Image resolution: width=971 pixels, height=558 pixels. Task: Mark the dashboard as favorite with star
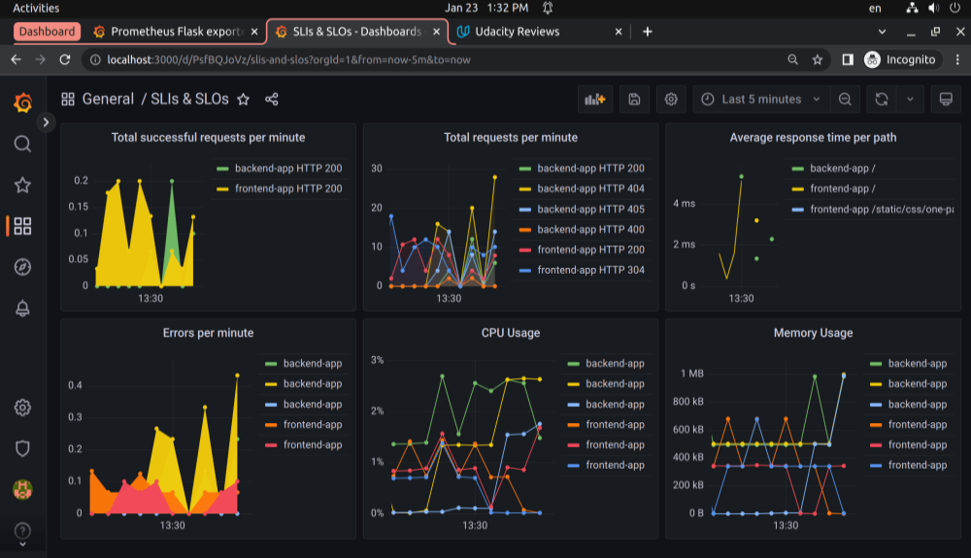pyautogui.click(x=244, y=99)
